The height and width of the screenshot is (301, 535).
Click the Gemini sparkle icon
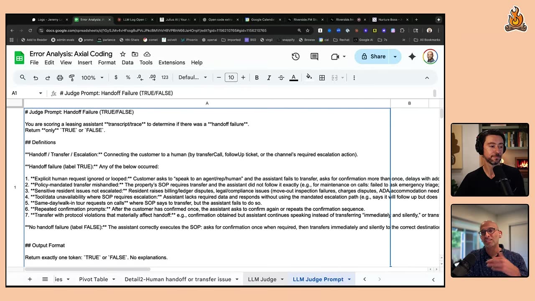click(412, 57)
